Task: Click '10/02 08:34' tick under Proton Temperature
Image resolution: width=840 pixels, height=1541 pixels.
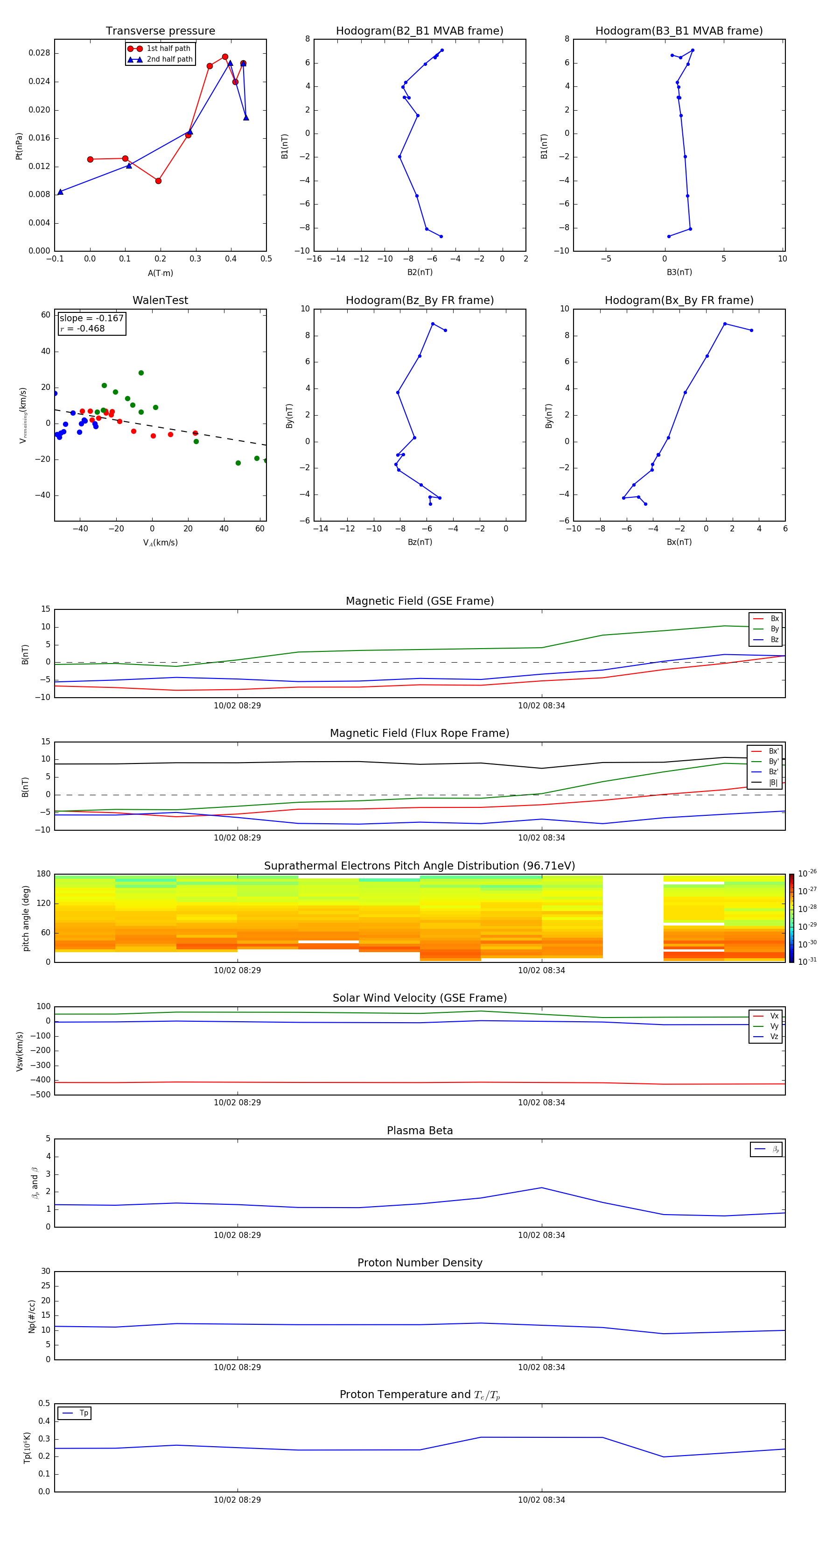Action: 542,1500
